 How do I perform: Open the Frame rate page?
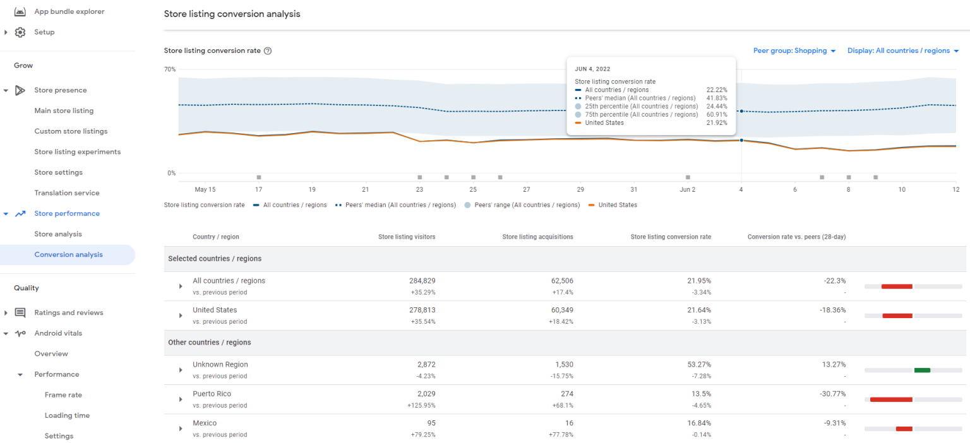[x=63, y=394]
